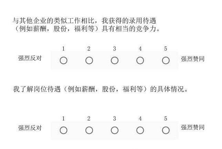Select radio 1 for the 竞争力 question
The height and width of the screenshot is (149, 222).
pyautogui.click(x=63, y=61)
